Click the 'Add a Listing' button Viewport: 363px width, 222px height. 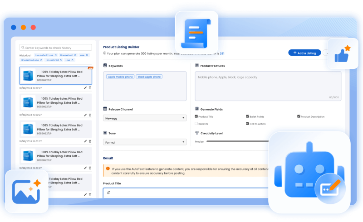coord(304,53)
